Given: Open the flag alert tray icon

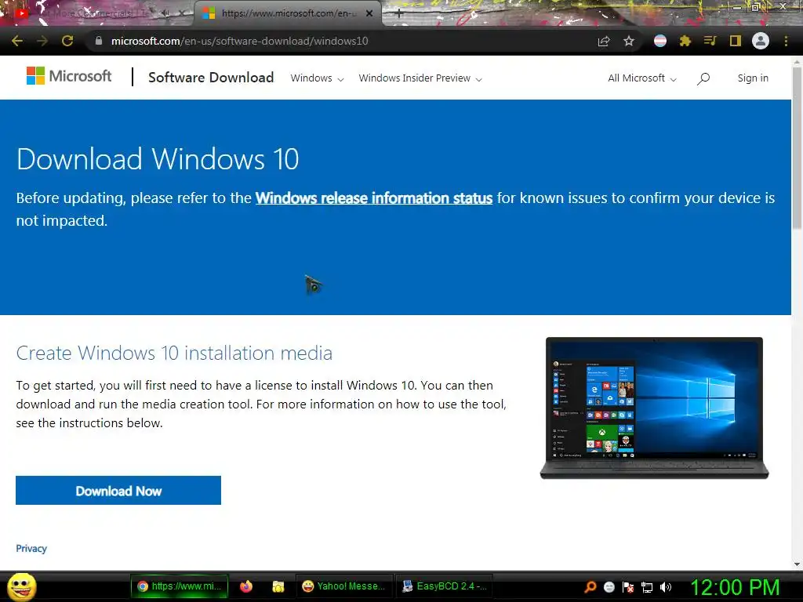Looking at the screenshot, I should click(x=628, y=586).
